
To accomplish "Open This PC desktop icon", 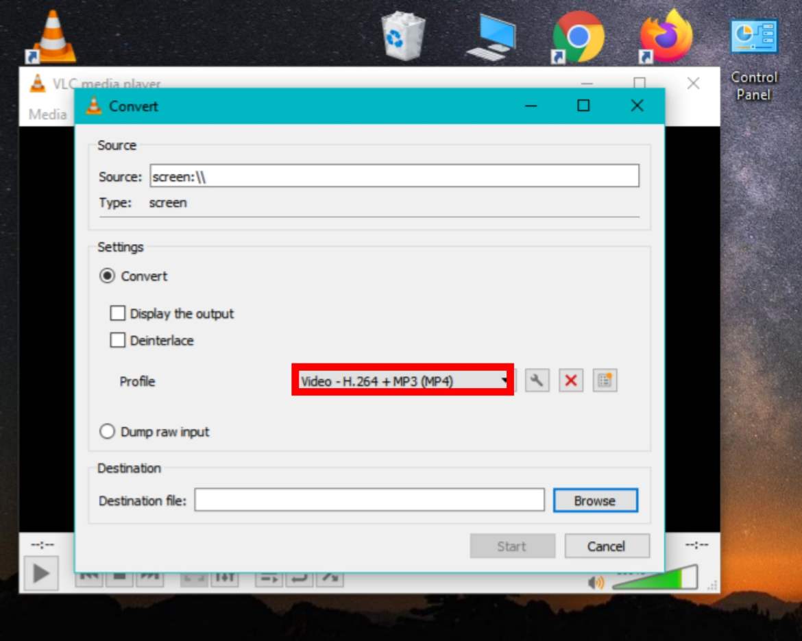I will (491, 37).
